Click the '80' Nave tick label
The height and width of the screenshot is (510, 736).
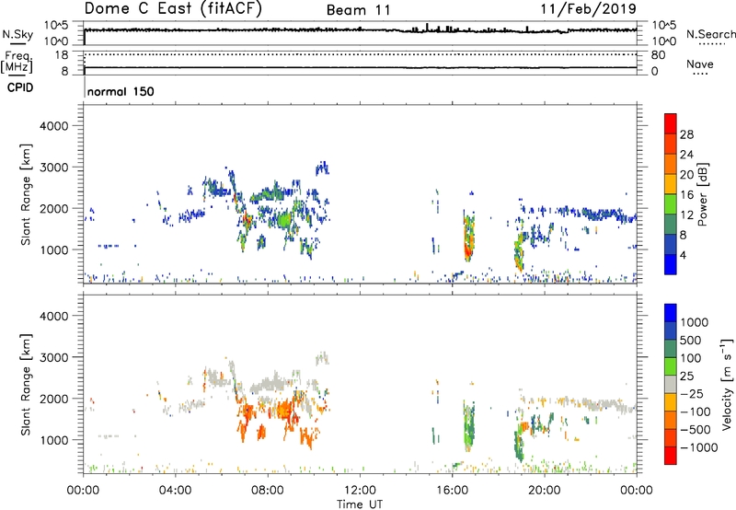pyautogui.click(x=658, y=55)
